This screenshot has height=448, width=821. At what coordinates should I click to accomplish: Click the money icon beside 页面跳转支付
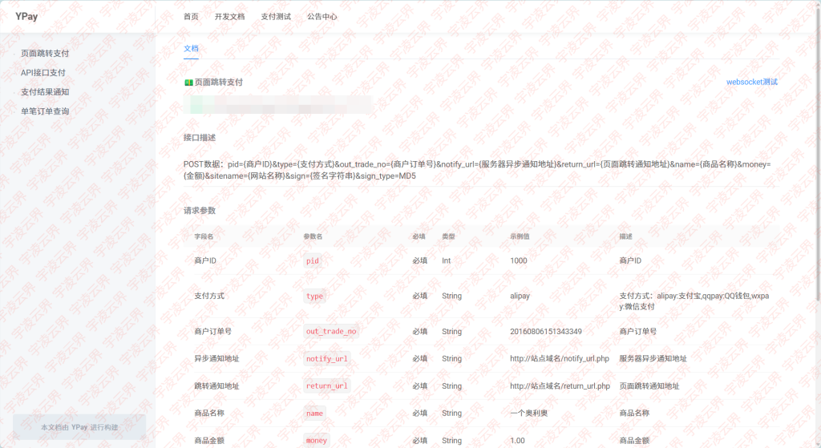(x=188, y=83)
